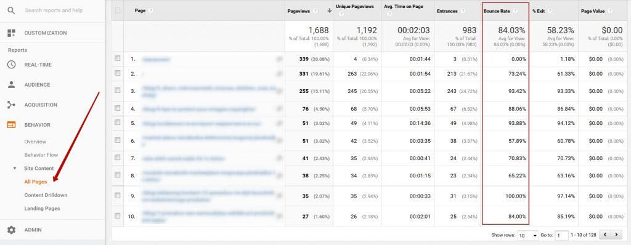Image resolution: width=631 pixels, height=245 pixels.
Task: Open row 5 page link in new window icon
Action: point(279,124)
